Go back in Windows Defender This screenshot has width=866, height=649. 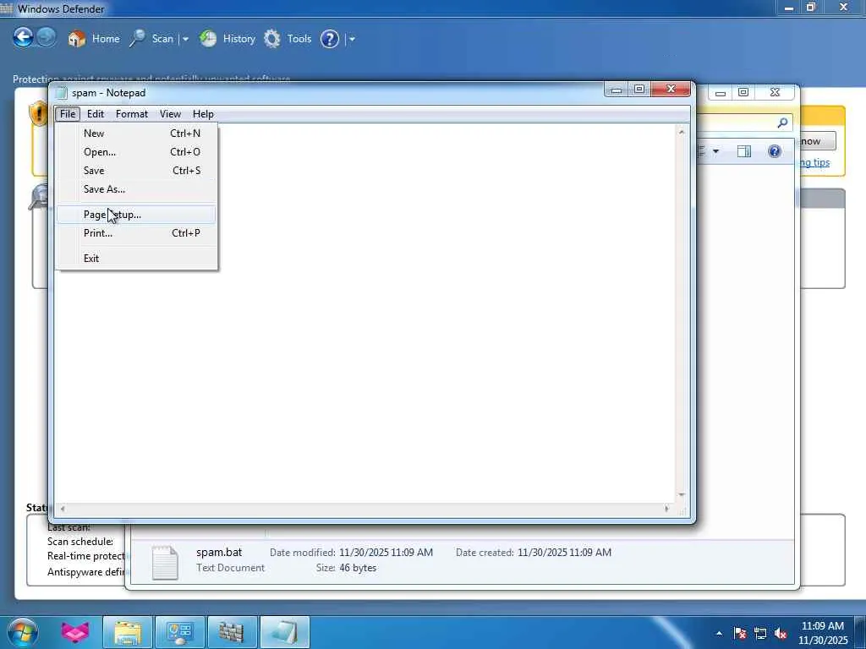click(23, 37)
